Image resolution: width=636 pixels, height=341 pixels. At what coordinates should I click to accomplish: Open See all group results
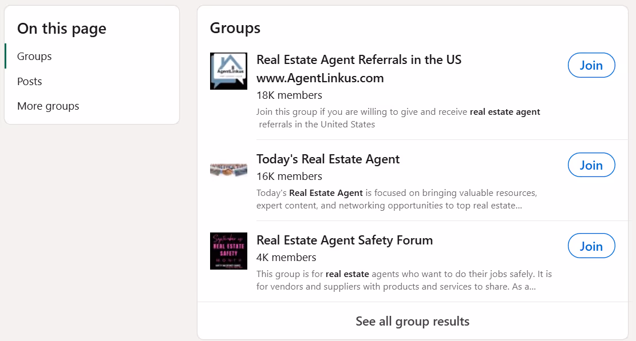pyautogui.click(x=412, y=321)
